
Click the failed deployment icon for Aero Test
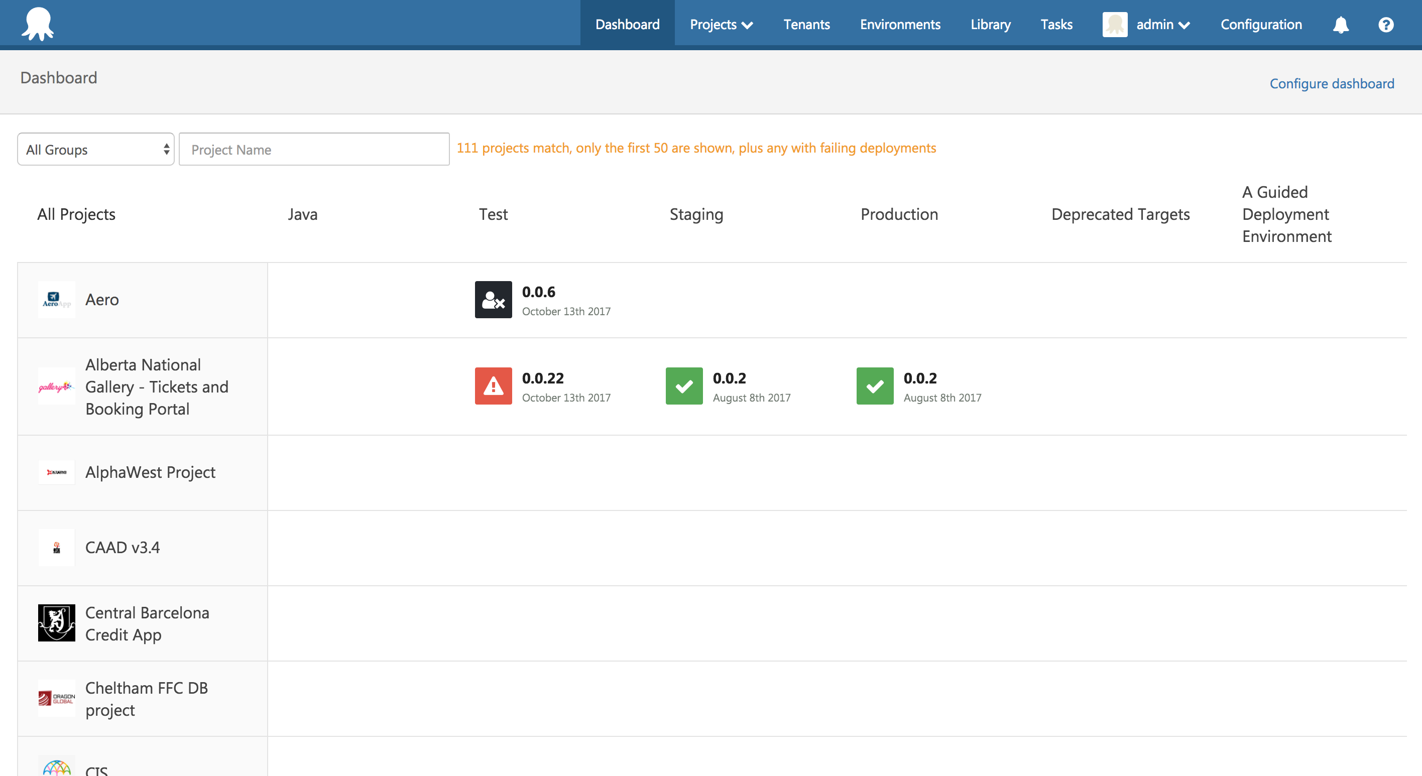click(x=493, y=300)
